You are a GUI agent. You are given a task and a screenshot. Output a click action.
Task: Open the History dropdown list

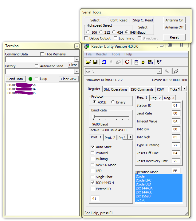pos(77,71)
